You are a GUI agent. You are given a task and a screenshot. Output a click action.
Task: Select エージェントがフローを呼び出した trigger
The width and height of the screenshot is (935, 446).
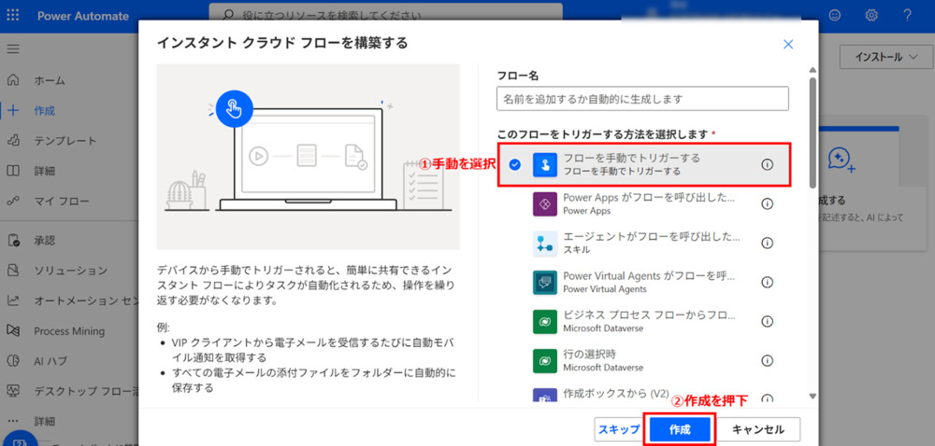(x=644, y=244)
